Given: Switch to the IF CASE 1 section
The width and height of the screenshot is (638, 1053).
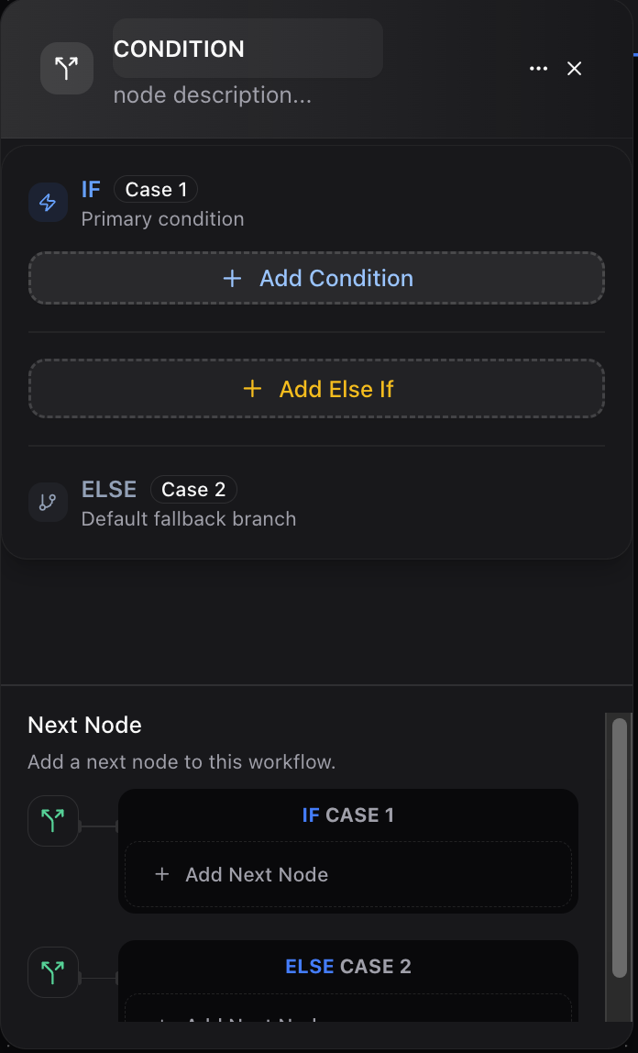Looking at the screenshot, I should coord(347,814).
